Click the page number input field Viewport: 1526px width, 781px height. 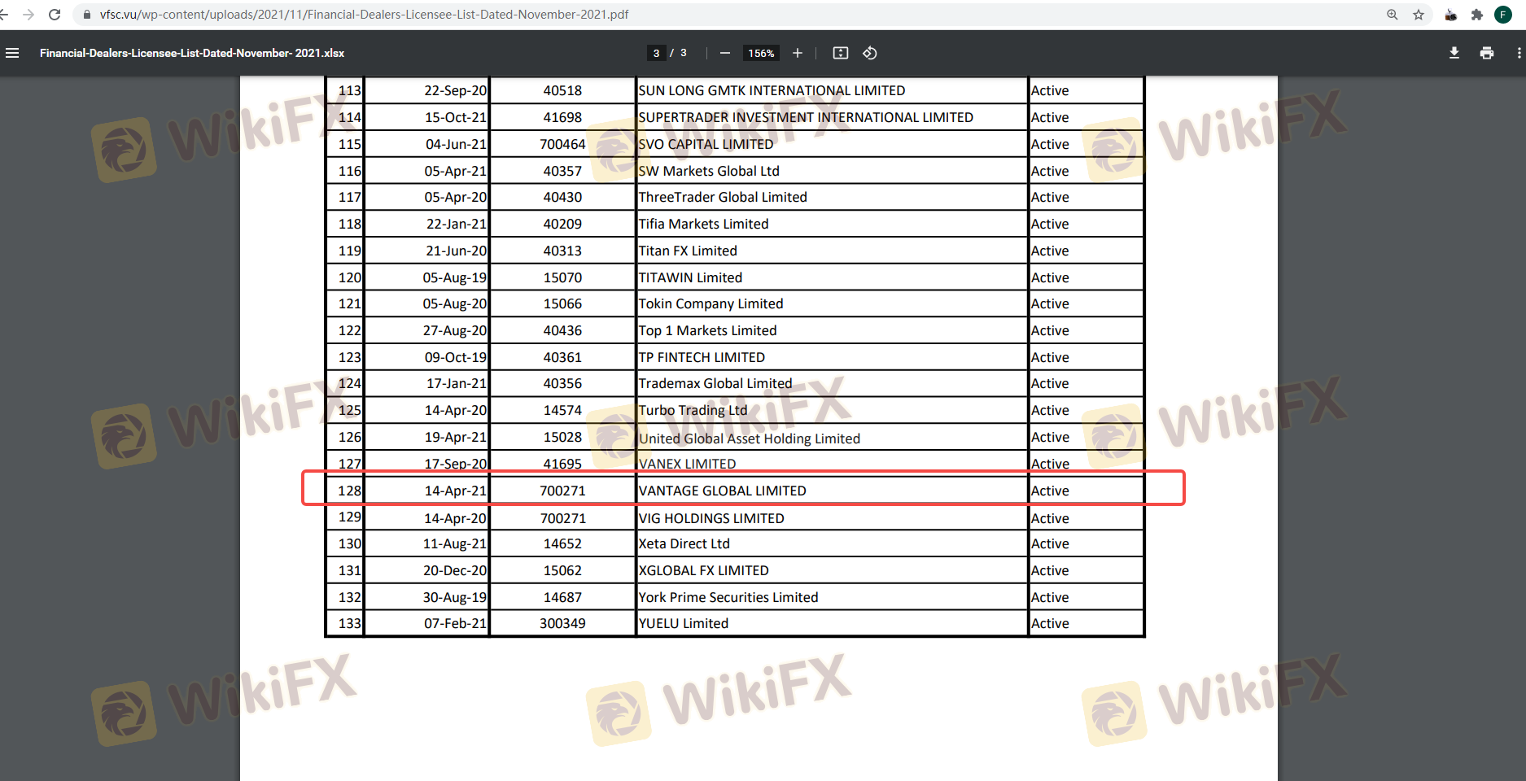pos(656,53)
